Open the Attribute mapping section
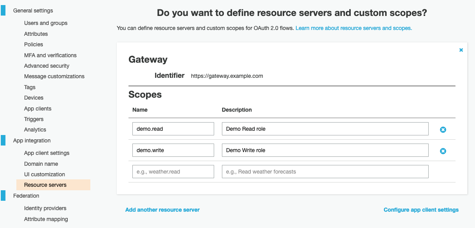 click(46, 219)
